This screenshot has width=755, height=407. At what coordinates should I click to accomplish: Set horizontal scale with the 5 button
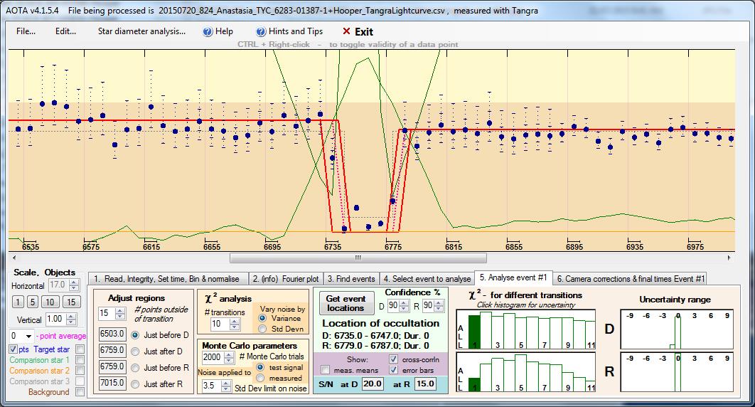pos(32,302)
